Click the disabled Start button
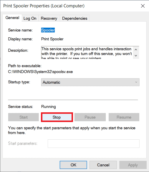The image size is (149, 172). click(x=24, y=117)
